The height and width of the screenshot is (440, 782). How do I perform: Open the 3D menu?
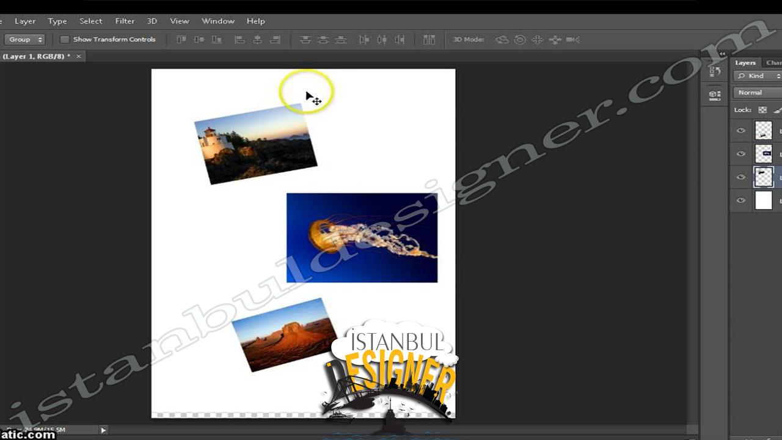tap(152, 21)
